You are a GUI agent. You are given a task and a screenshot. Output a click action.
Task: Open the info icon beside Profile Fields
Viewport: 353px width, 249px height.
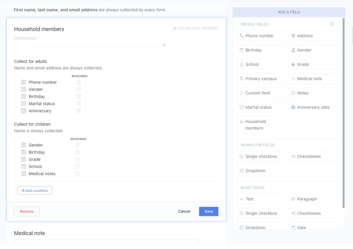click(332, 24)
